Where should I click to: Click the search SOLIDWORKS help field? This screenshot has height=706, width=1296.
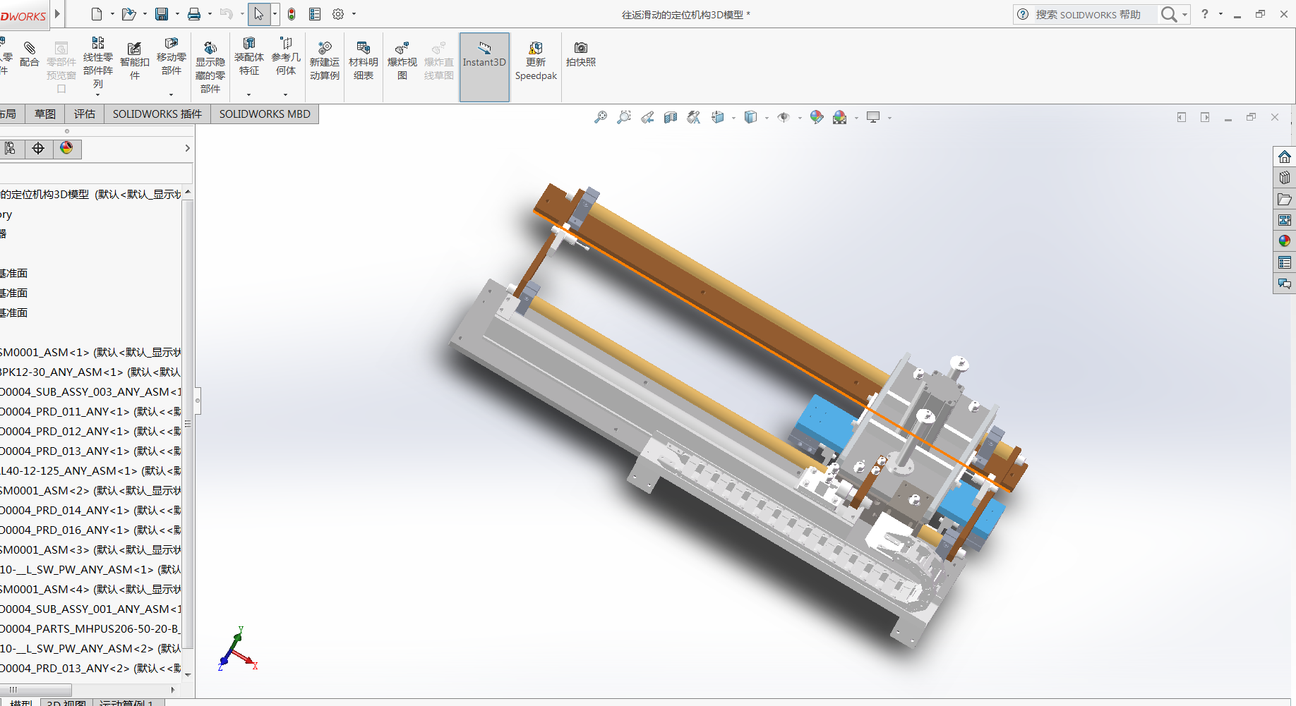tap(1093, 14)
